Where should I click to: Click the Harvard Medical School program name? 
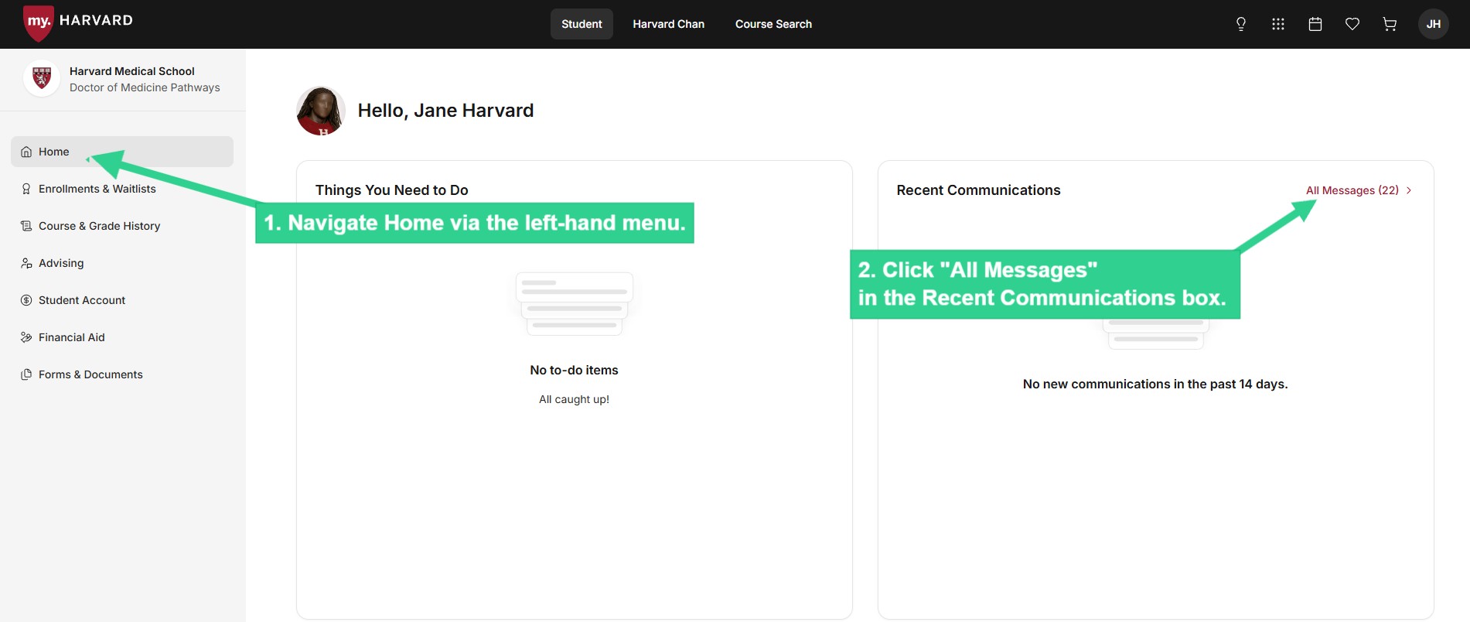coord(132,71)
